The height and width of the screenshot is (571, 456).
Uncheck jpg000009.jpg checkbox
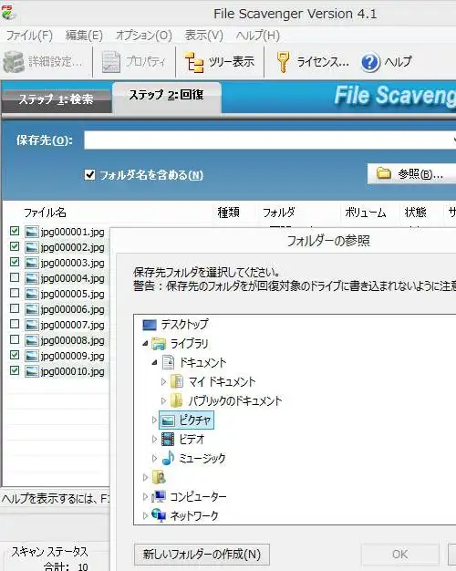tap(15, 355)
